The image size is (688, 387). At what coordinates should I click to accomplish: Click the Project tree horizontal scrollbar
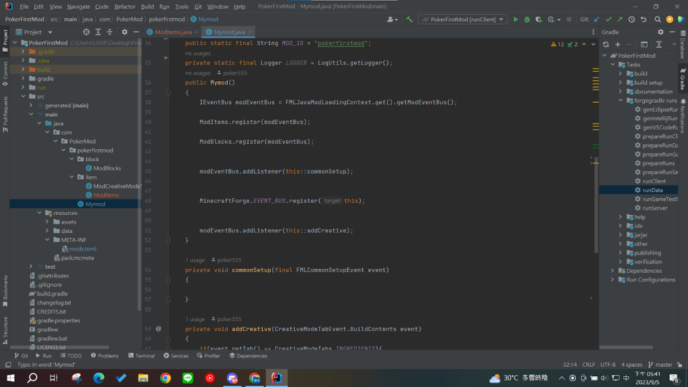(x=60, y=347)
